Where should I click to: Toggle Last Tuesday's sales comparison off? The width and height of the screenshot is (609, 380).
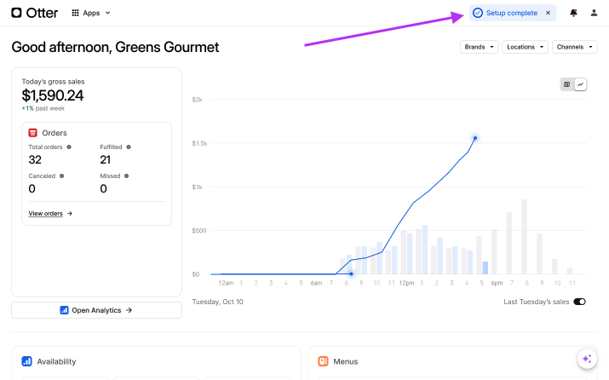click(579, 302)
